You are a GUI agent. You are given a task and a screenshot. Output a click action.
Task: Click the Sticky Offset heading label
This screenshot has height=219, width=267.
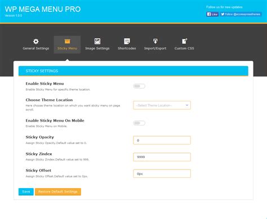[38, 171]
